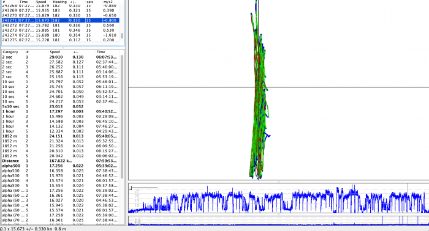Select the 5x10 sec result row

61,106
